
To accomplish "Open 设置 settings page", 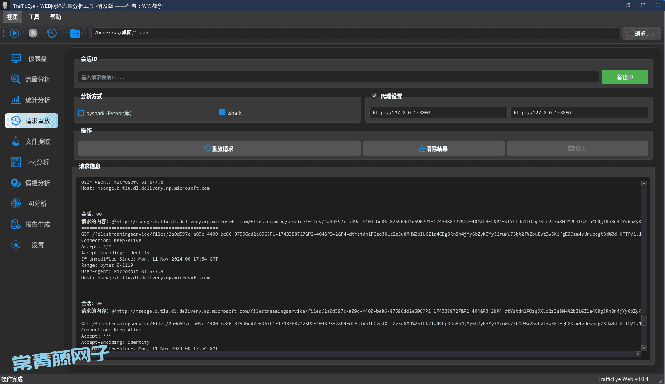I will tap(31, 245).
